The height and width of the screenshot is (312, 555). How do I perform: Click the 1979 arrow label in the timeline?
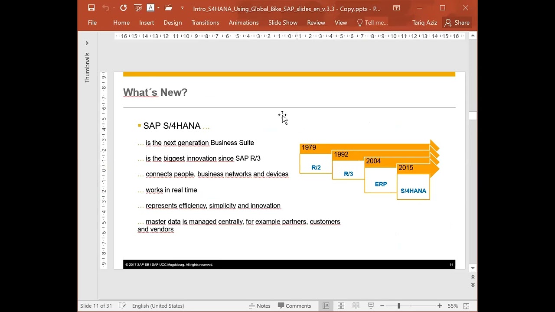[309, 147]
